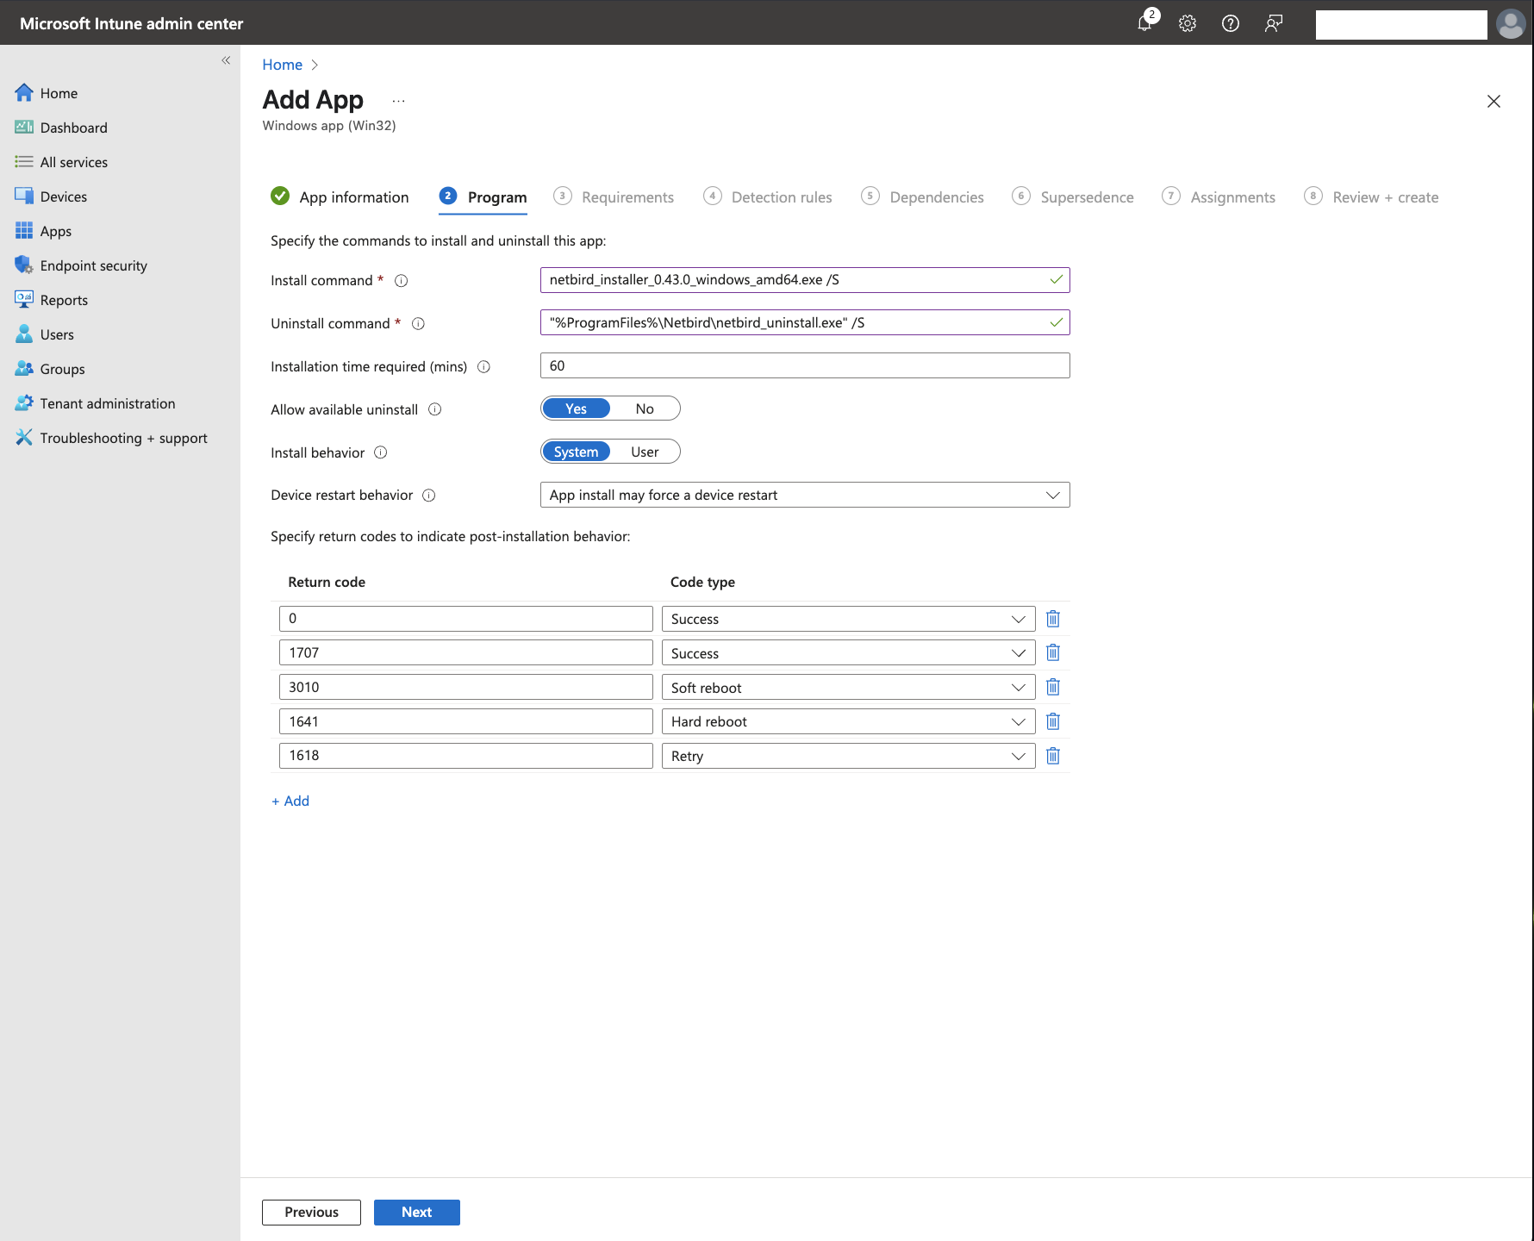Click the help question mark icon

(x=1231, y=23)
